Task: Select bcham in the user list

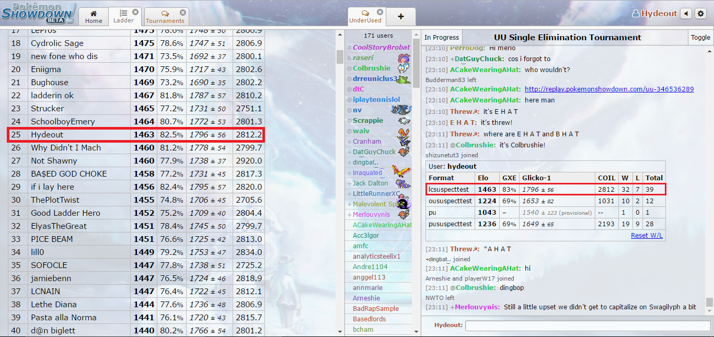Action: tap(378, 330)
